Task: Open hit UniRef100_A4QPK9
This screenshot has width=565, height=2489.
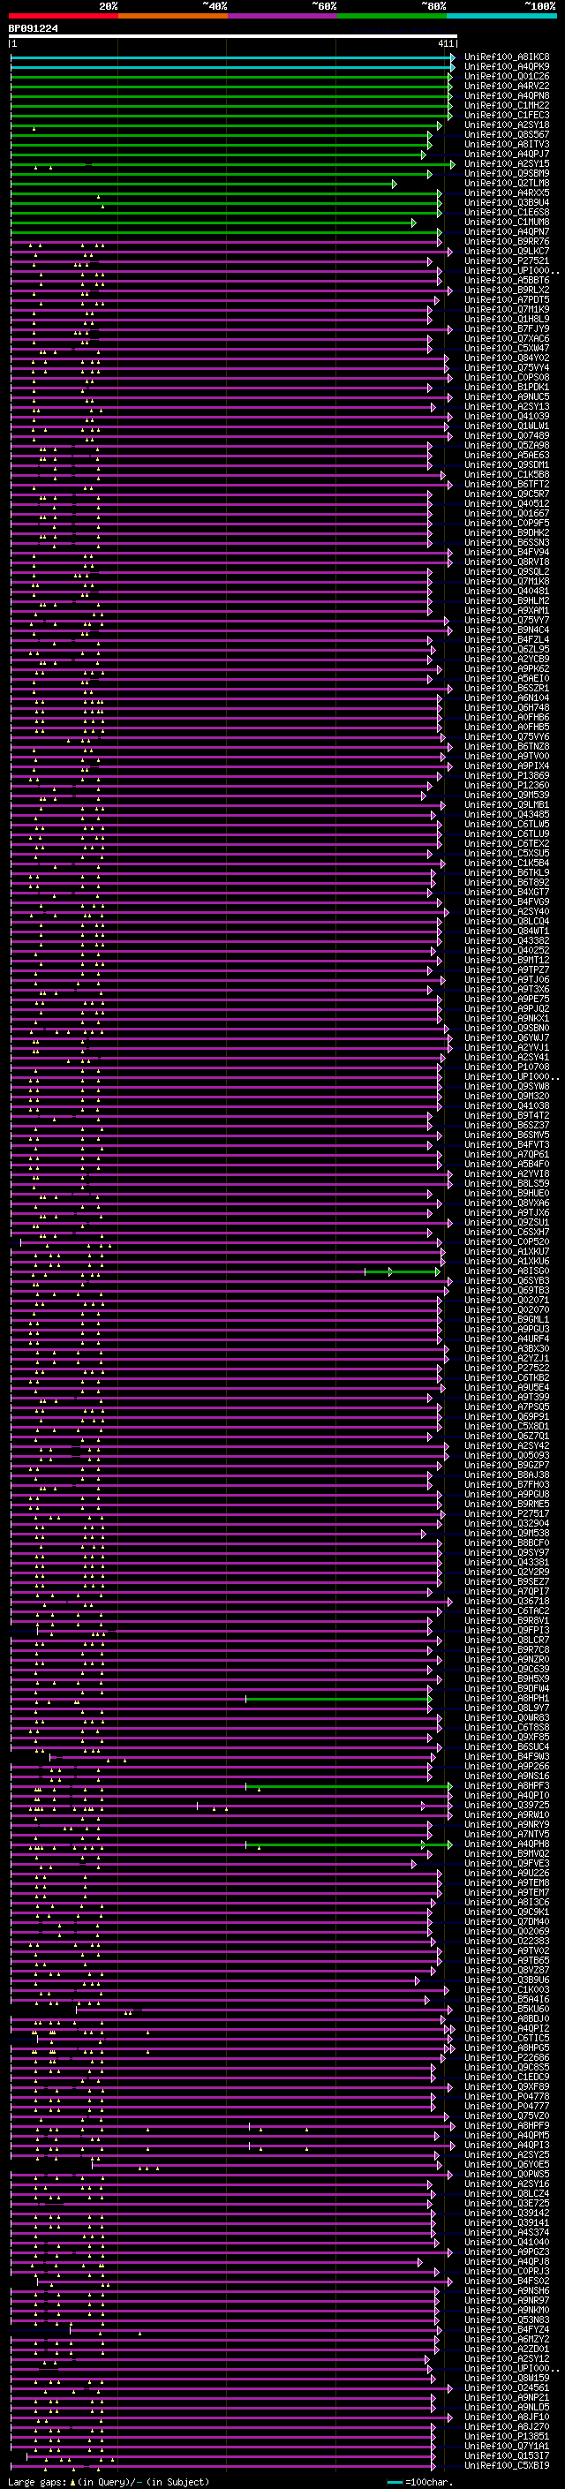Action: pos(506,67)
